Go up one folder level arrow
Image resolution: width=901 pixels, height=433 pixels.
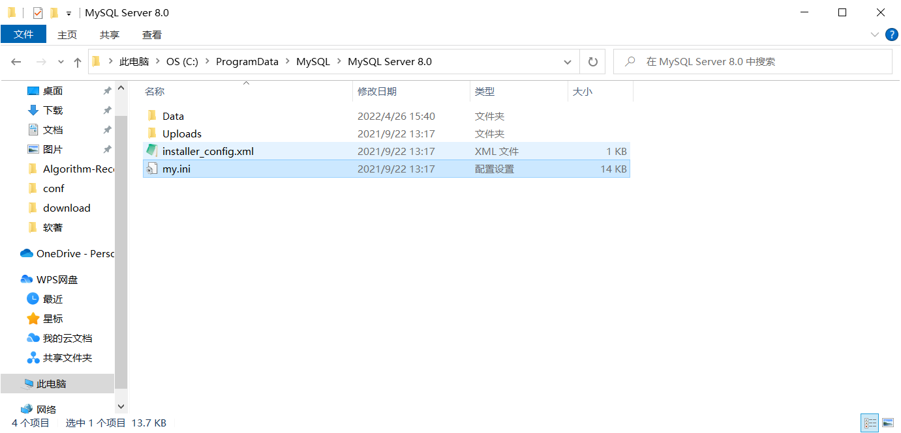pos(78,62)
